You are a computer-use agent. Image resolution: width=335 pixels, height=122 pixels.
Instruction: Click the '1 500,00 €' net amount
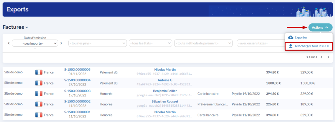308,83
